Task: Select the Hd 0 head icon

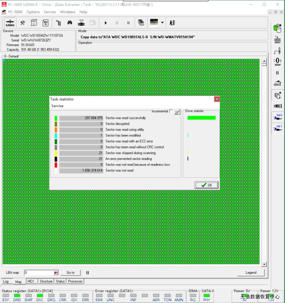Action: click(277, 117)
